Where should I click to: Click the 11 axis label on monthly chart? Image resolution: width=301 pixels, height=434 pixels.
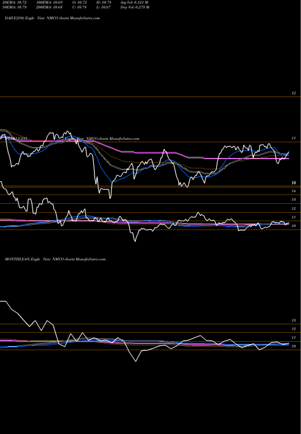click(x=294, y=338)
